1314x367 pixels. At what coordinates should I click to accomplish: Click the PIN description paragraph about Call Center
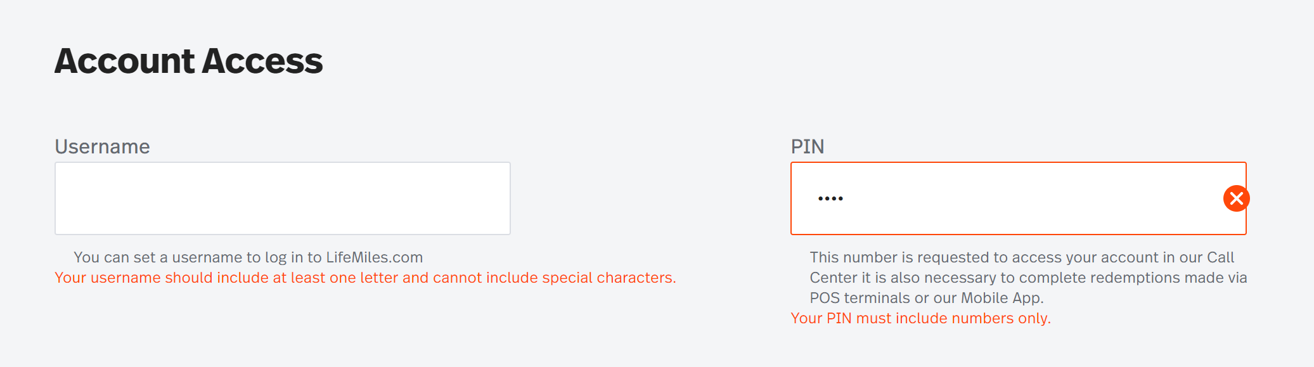tap(1028, 278)
